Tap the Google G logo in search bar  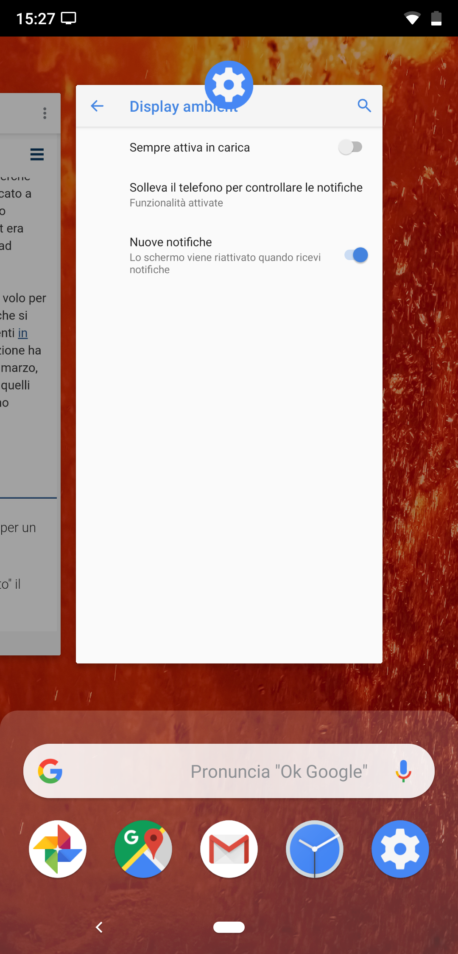[x=50, y=771]
